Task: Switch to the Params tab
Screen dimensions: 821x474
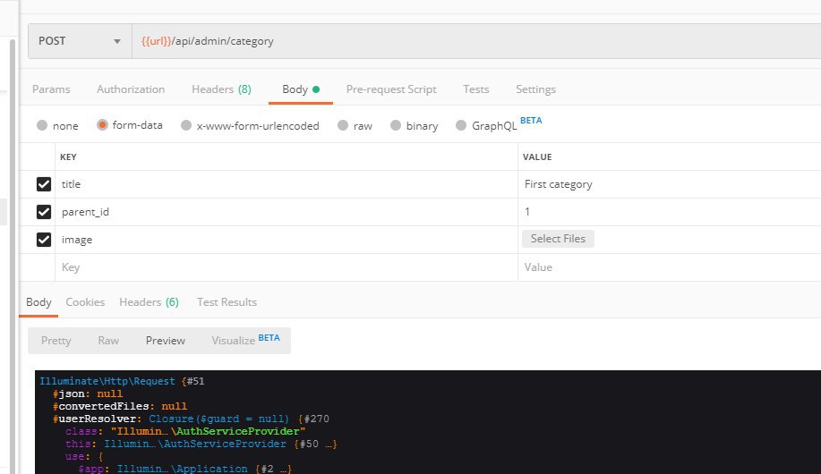Action: (x=51, y=89)
